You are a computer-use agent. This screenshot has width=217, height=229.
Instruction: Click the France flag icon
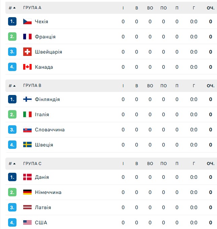click(27, 37)
